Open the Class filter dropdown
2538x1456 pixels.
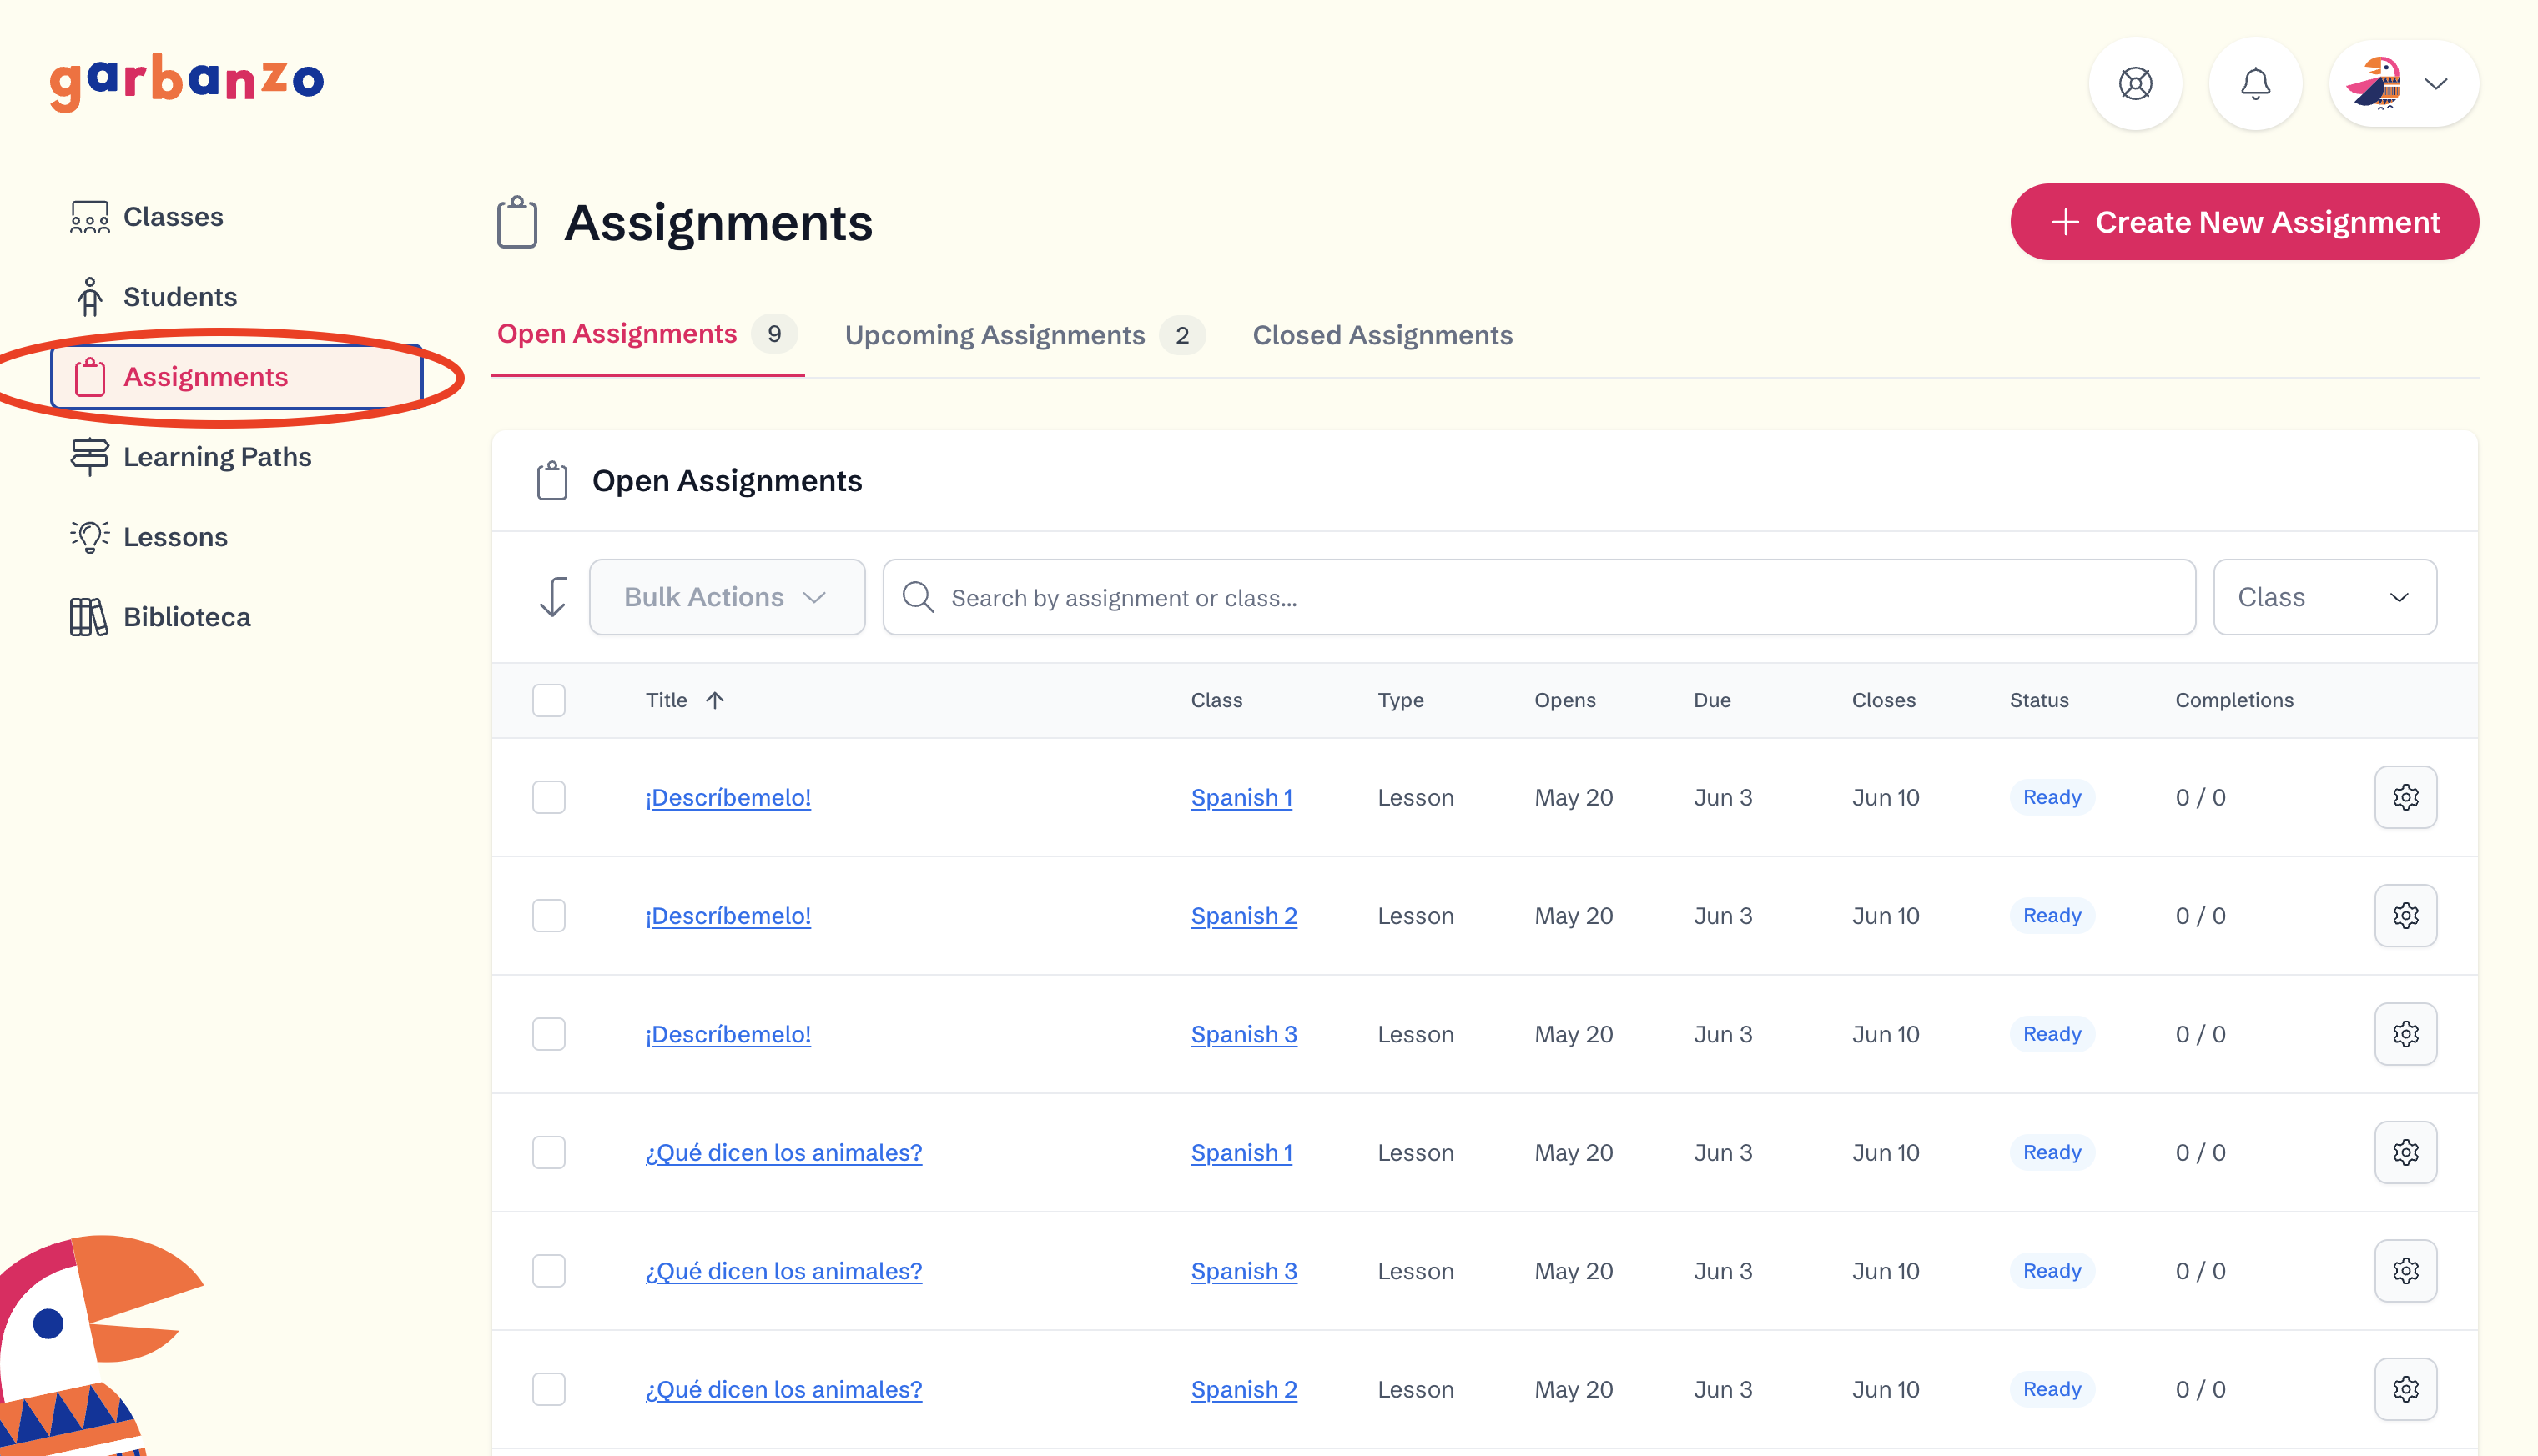point(2324,597)
